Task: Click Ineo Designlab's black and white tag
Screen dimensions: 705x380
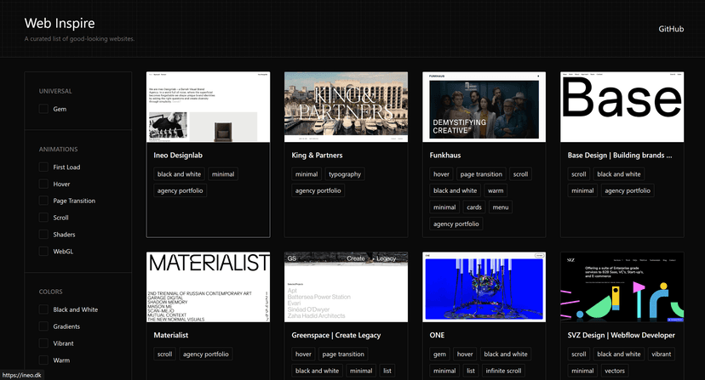Action: coord(180,173)
